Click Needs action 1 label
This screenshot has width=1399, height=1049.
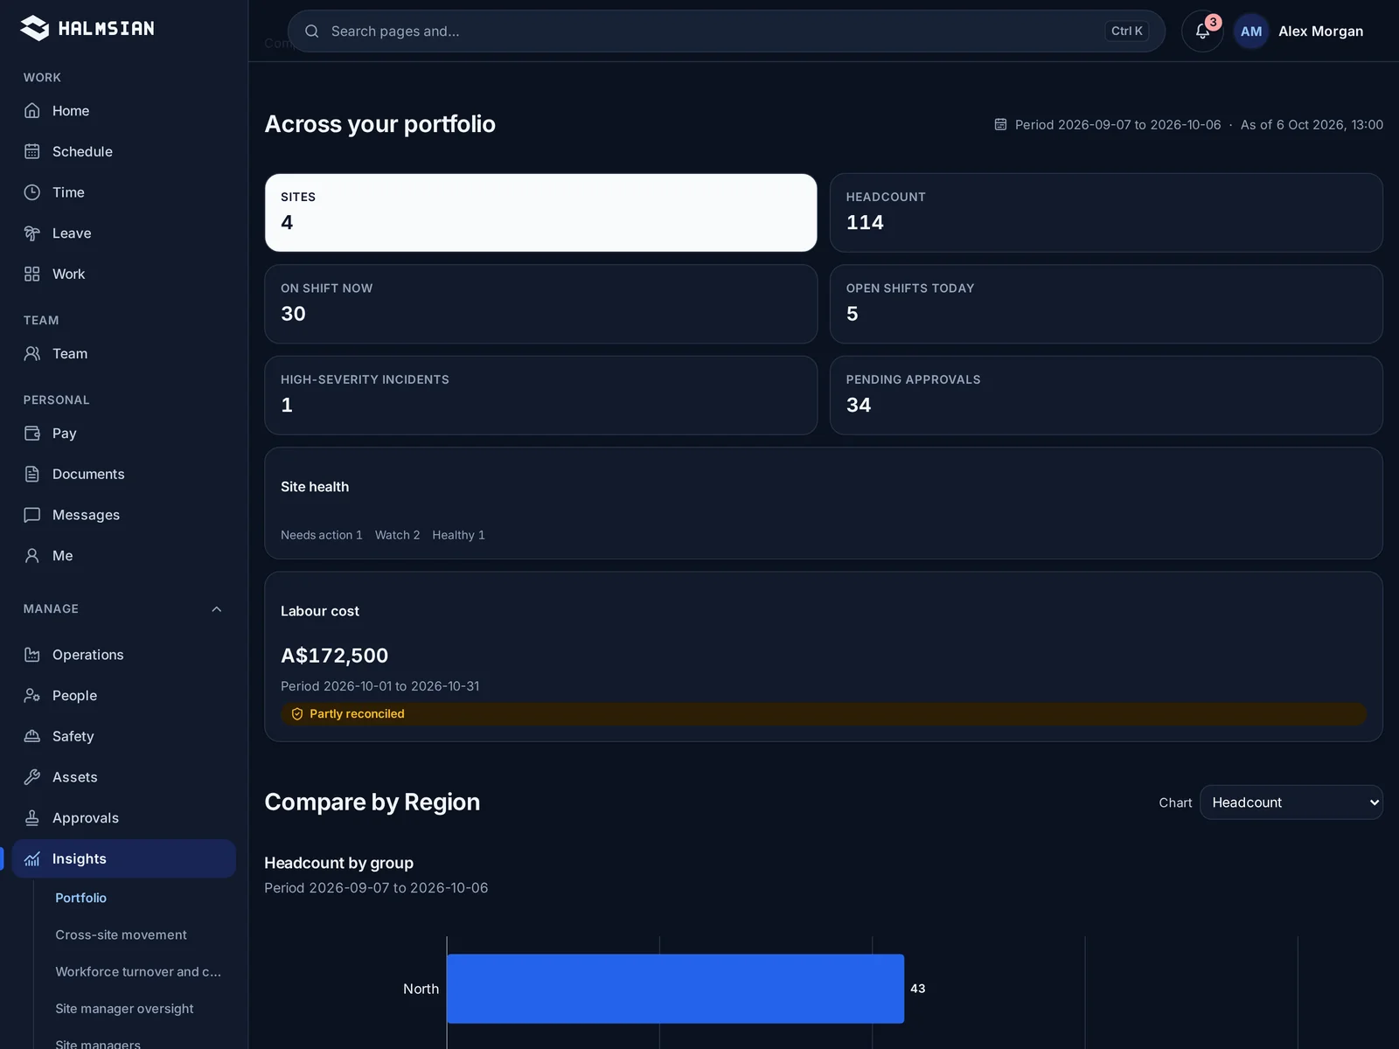pyautogui.click(x=321, y=535)
